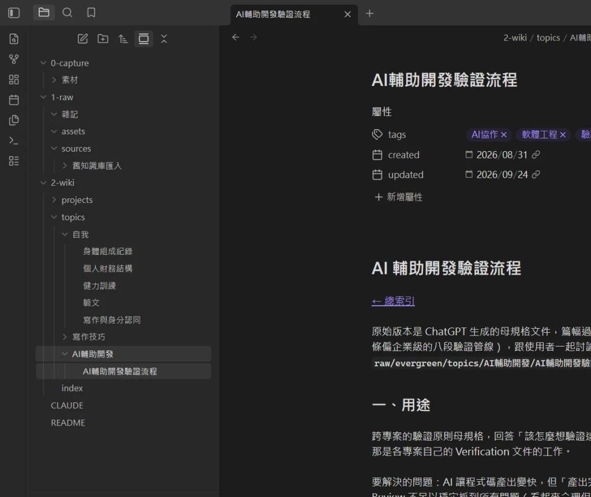Open daily note calendar ribbon icon
The image size is (591, 497).
14,100
